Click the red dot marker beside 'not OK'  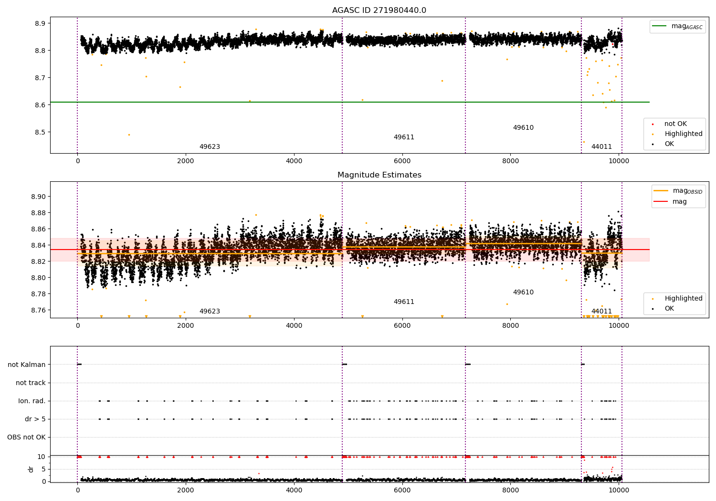click(653, 124)
